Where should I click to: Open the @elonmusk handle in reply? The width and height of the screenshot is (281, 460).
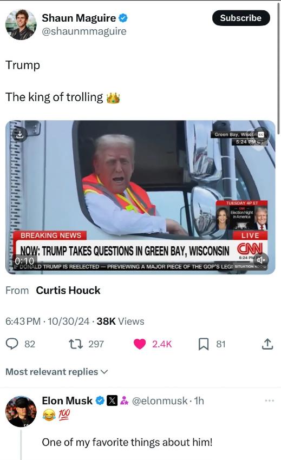tap(160, 400)
